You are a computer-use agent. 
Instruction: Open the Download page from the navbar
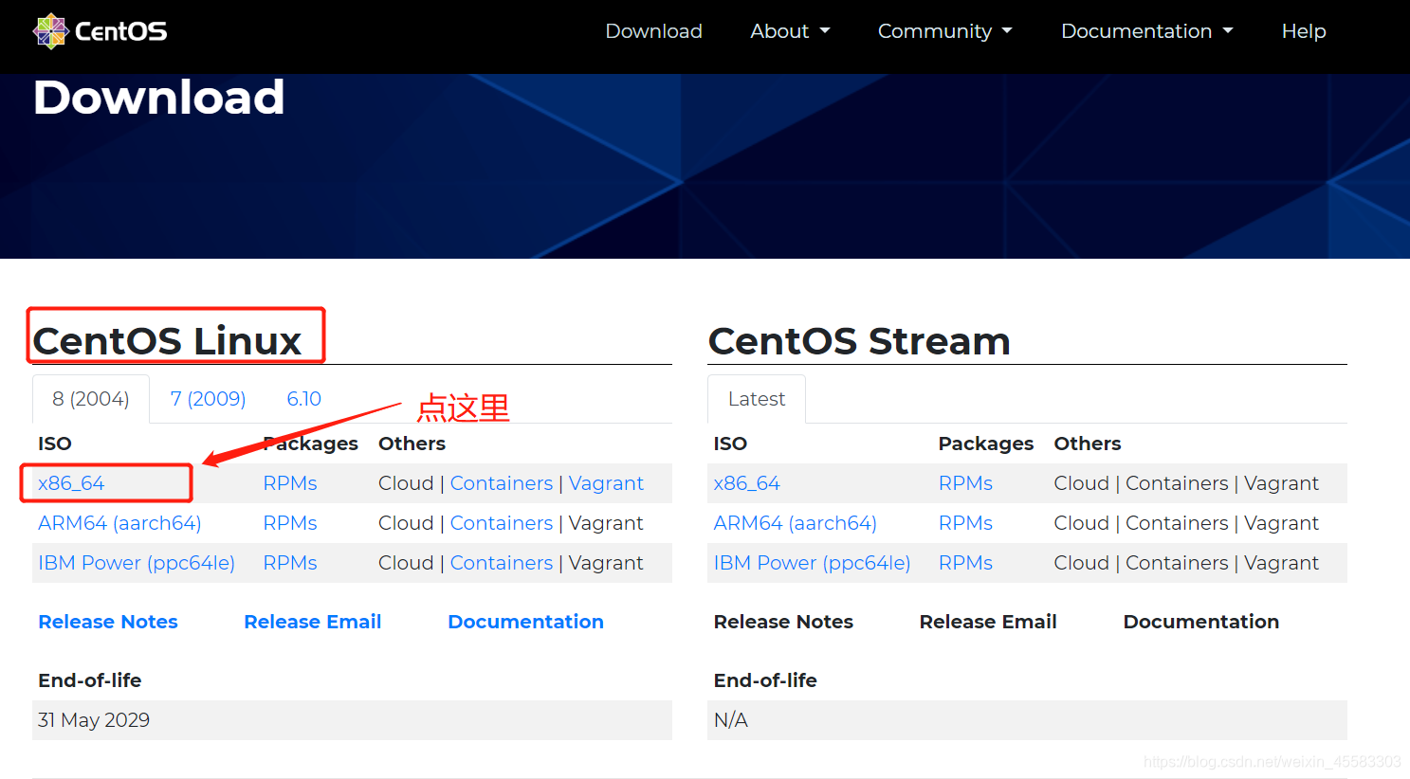(653, 31)
